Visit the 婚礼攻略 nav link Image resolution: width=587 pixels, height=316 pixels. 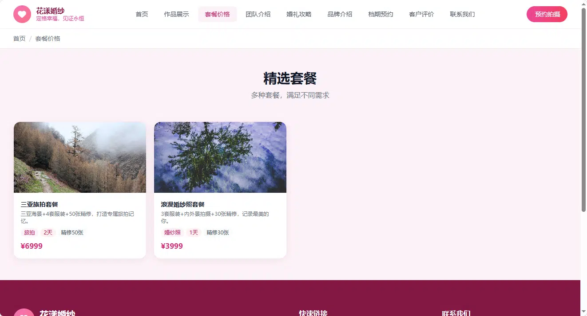pyautogui.click(x=299, y=14)
